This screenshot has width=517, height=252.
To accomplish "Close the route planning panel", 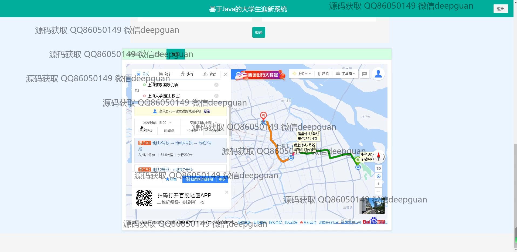I will (226, 75).
